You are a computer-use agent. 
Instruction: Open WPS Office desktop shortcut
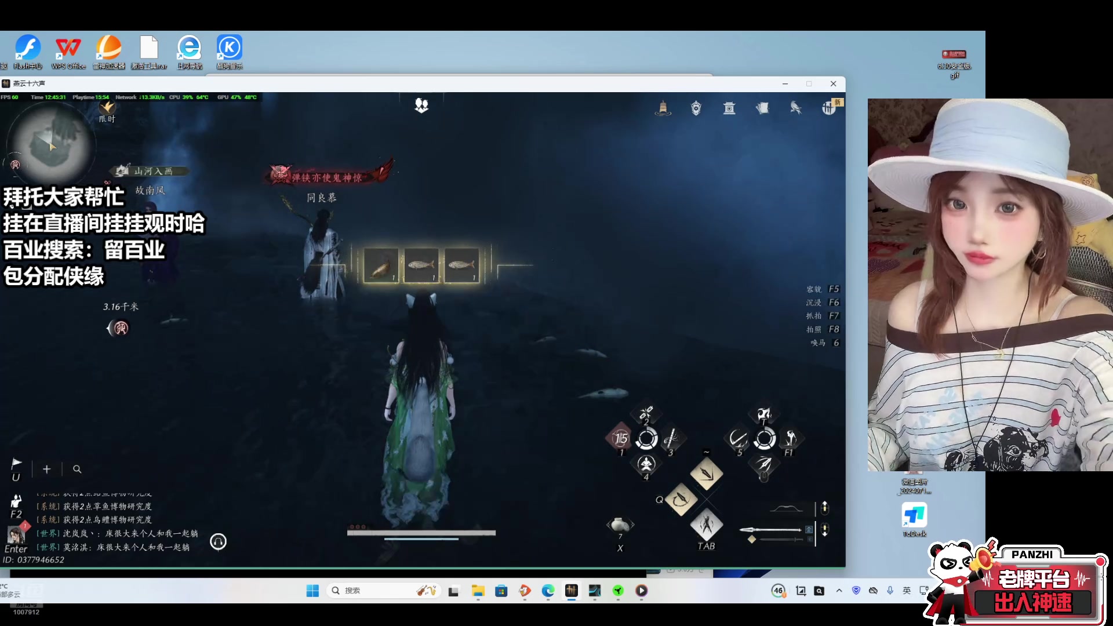click(68, 53)
